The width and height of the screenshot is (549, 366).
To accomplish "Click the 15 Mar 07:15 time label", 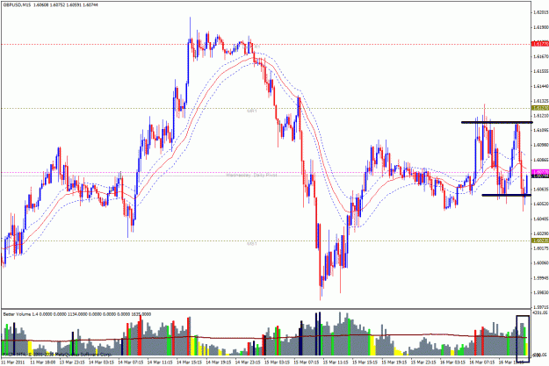I will pos(307,362).
